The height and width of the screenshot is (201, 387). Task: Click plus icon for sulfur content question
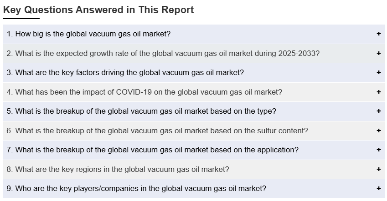(x=379, y=131)
